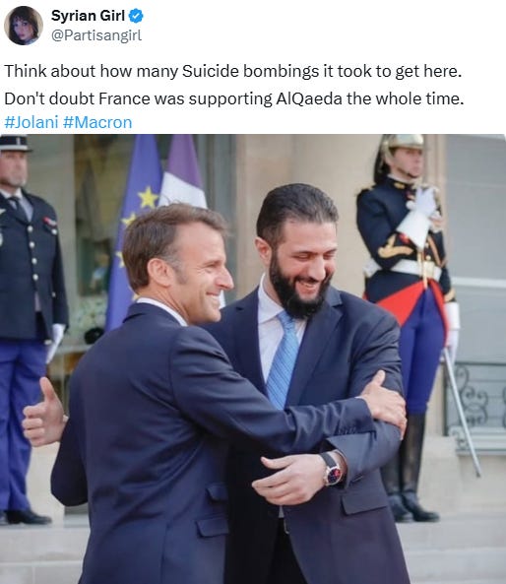Image resolution: width=506 pixels, height=584 pixels.
Task: Click the thumbs-up hand in photo
Action: (x=44, y=414)
